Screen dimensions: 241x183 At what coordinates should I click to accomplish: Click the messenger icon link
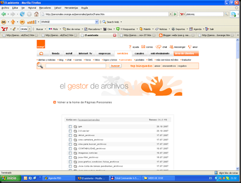(171, 47)
